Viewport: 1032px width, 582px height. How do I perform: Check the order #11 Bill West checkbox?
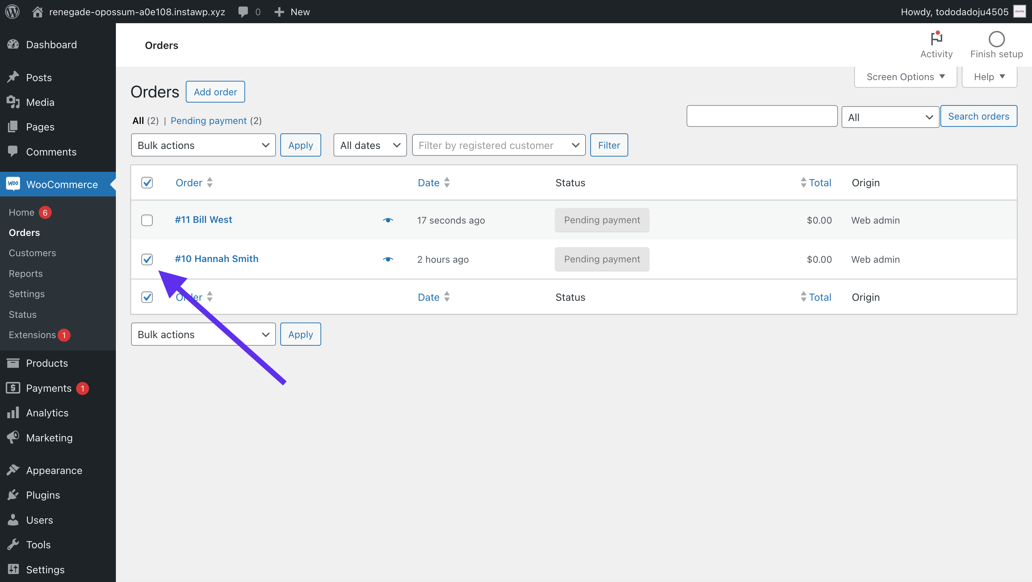point(147,220)
